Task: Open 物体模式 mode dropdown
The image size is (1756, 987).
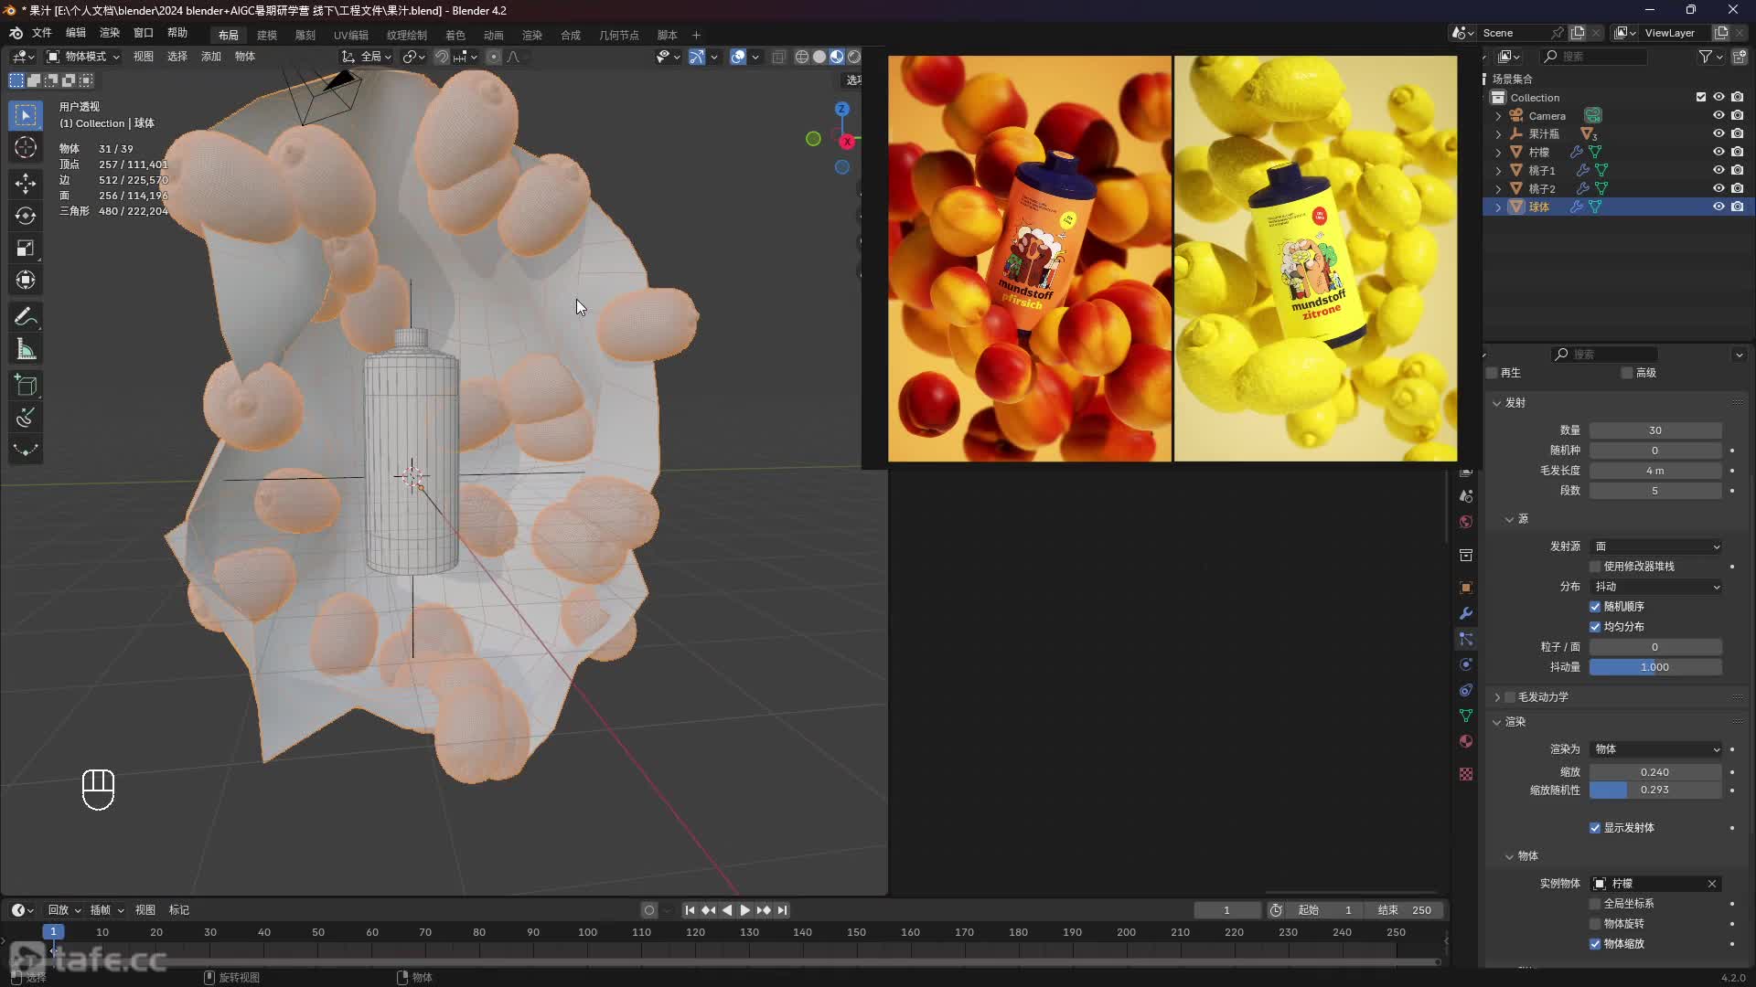Action: [x=83, y=57]
